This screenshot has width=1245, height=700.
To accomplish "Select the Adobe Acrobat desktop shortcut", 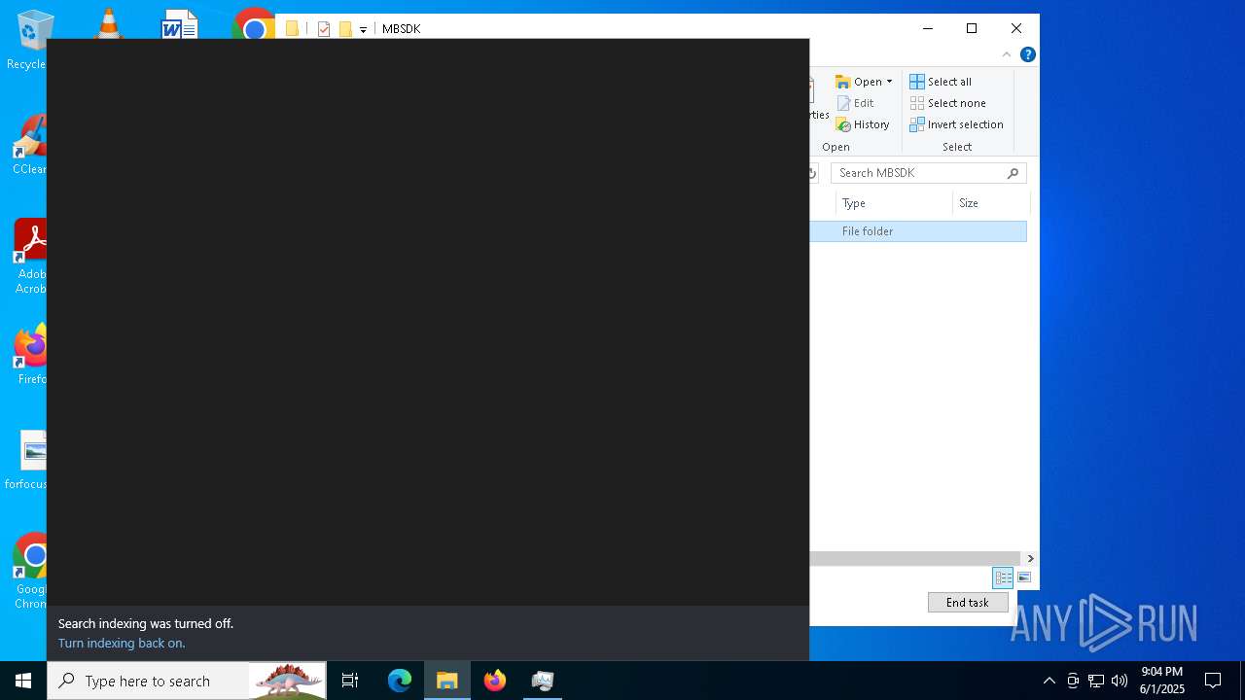I will point(31,257).
